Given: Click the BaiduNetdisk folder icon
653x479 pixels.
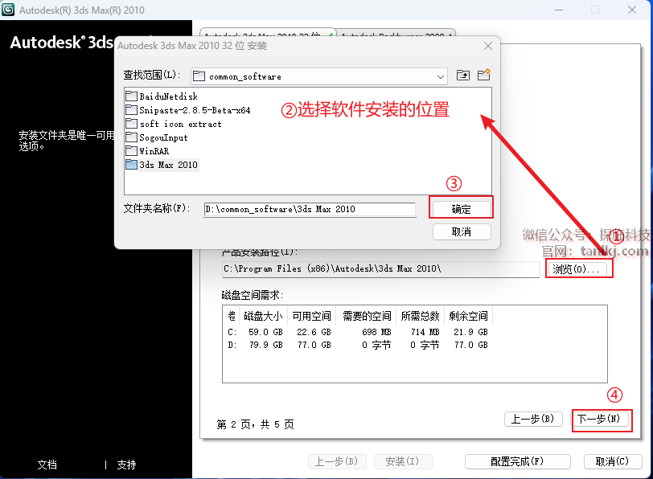Looking at the screenshot, I should [x=132, y=96].
